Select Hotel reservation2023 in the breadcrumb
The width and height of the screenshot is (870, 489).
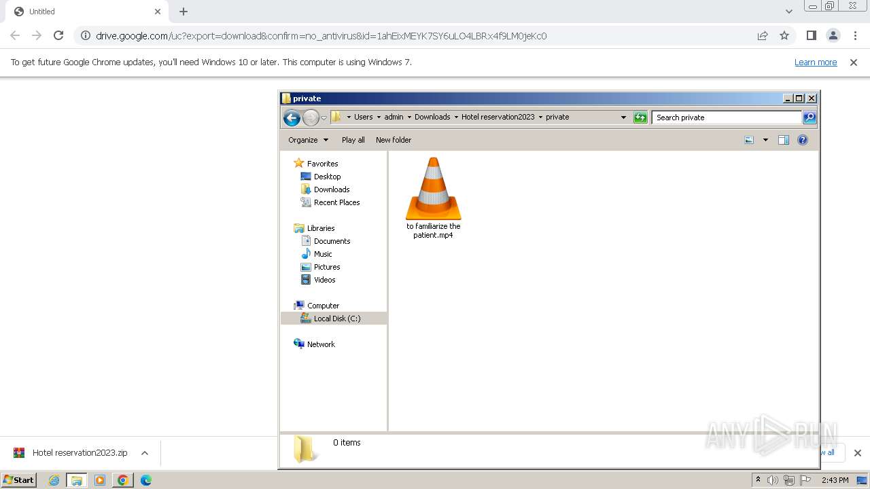(498, 117)
